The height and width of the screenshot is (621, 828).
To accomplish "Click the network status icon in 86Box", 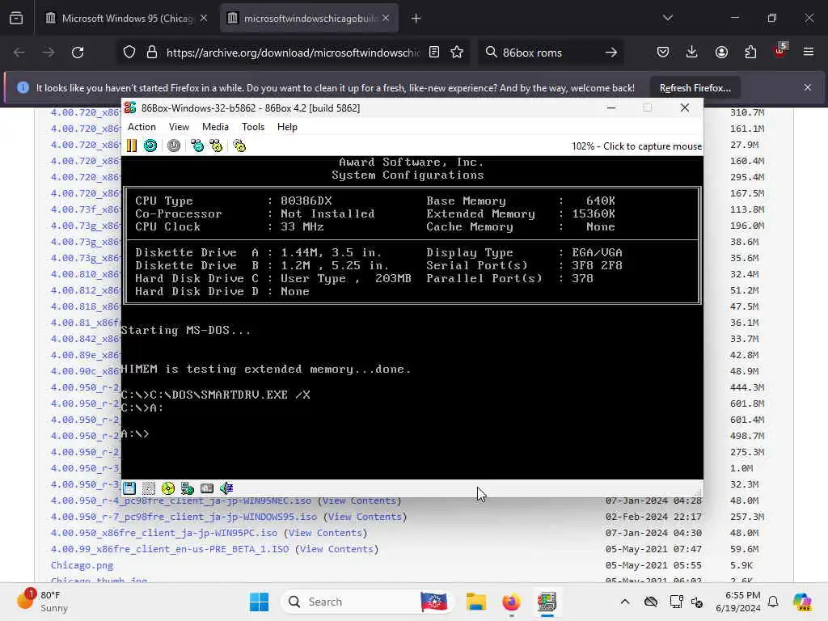I will [188, 488].
